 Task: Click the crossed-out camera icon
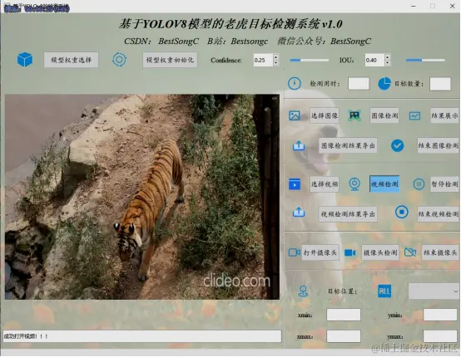tap(410, 252)
